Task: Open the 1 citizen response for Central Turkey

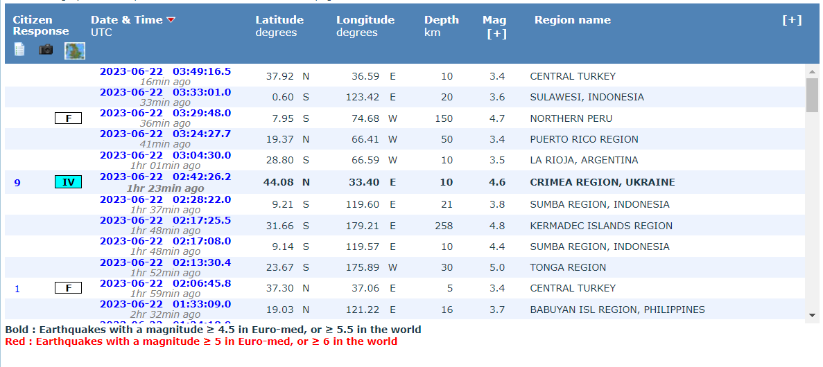Action: tap(17, 288)
